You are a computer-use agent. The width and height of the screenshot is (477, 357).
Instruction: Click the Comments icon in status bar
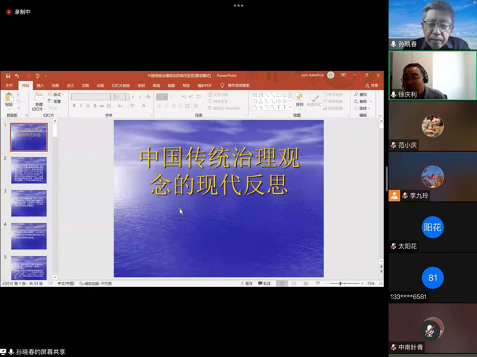tap(264, 283)
